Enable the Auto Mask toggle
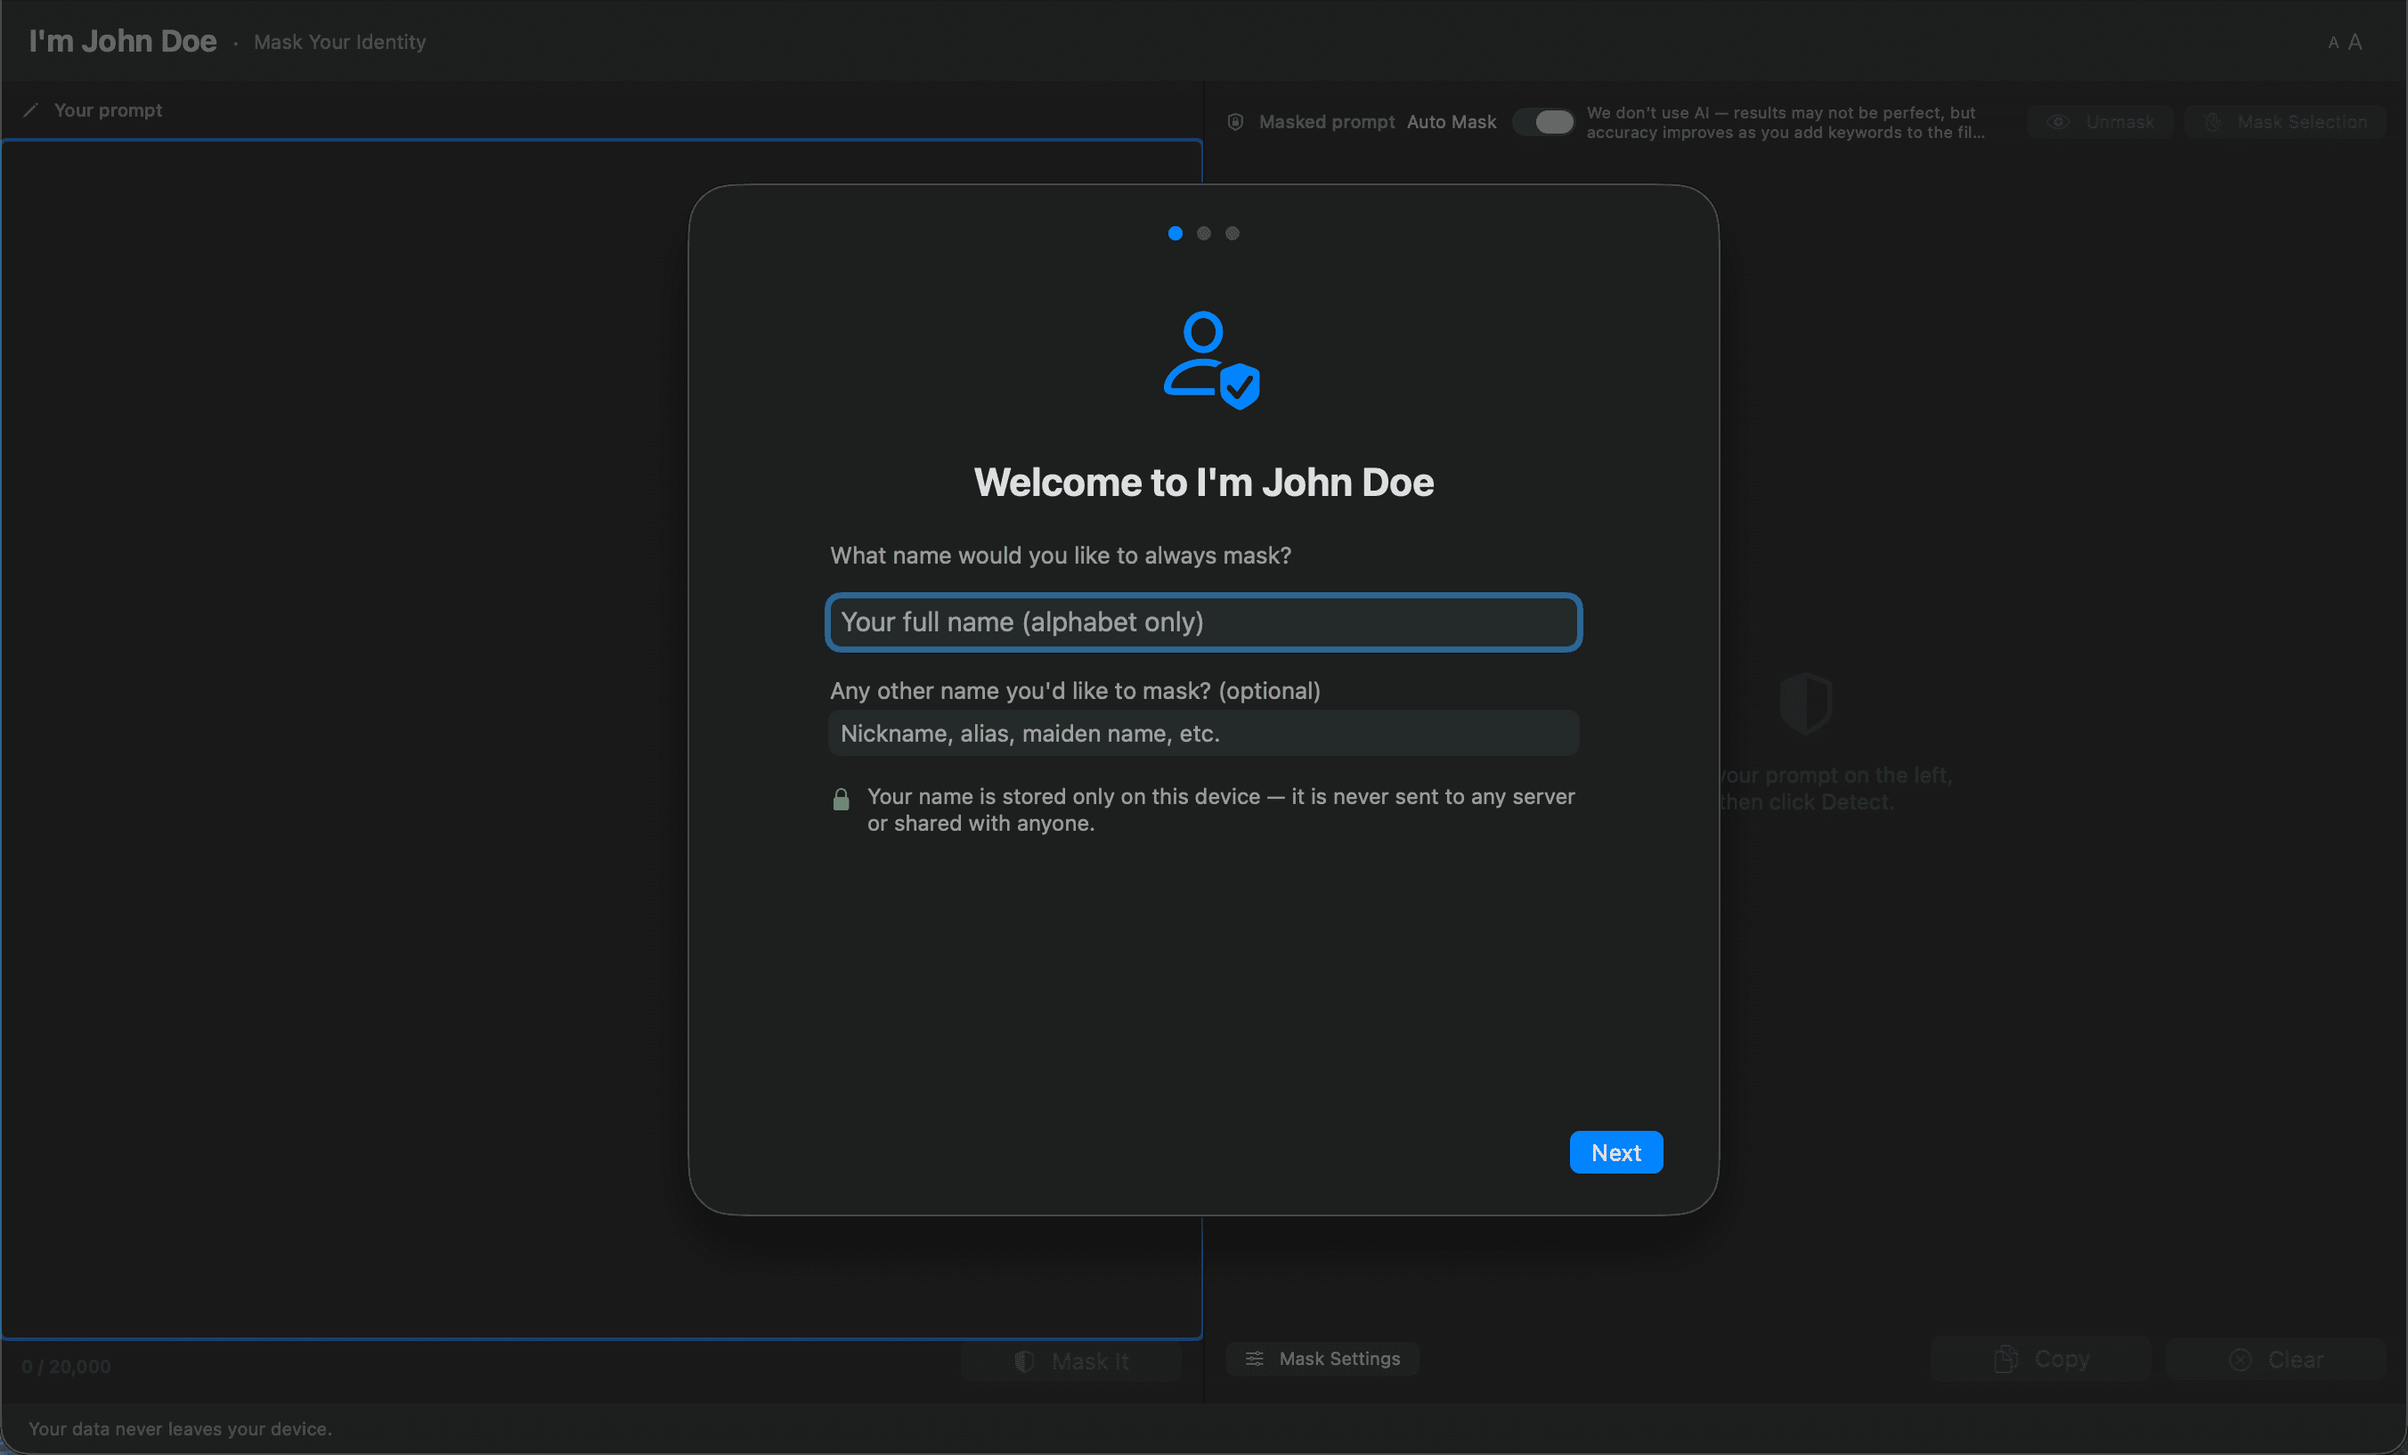This screenshot has height=1455, width=2408. 1544,121
